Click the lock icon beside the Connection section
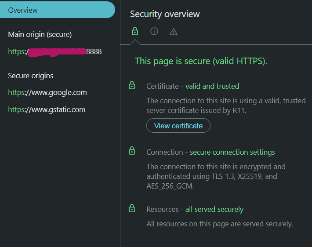 (x=131, y=151)
